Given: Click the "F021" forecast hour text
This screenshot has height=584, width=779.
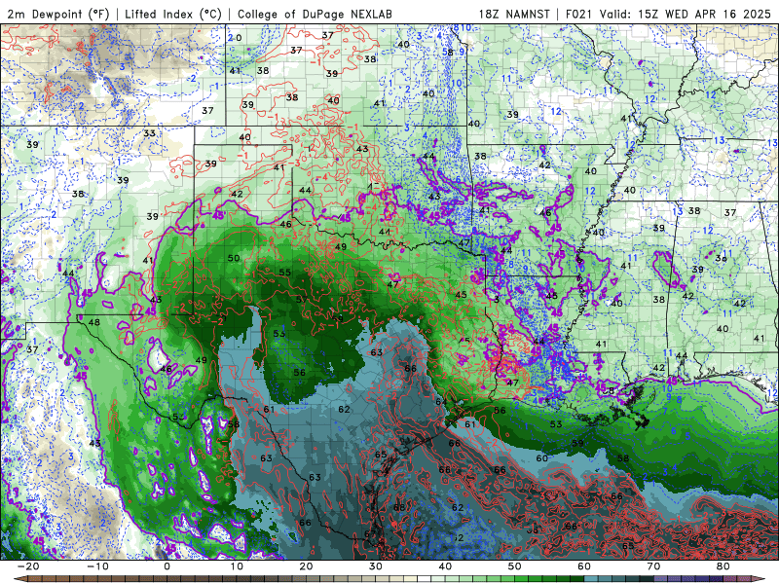Looking at the screenshot, I should coord(580,14).
